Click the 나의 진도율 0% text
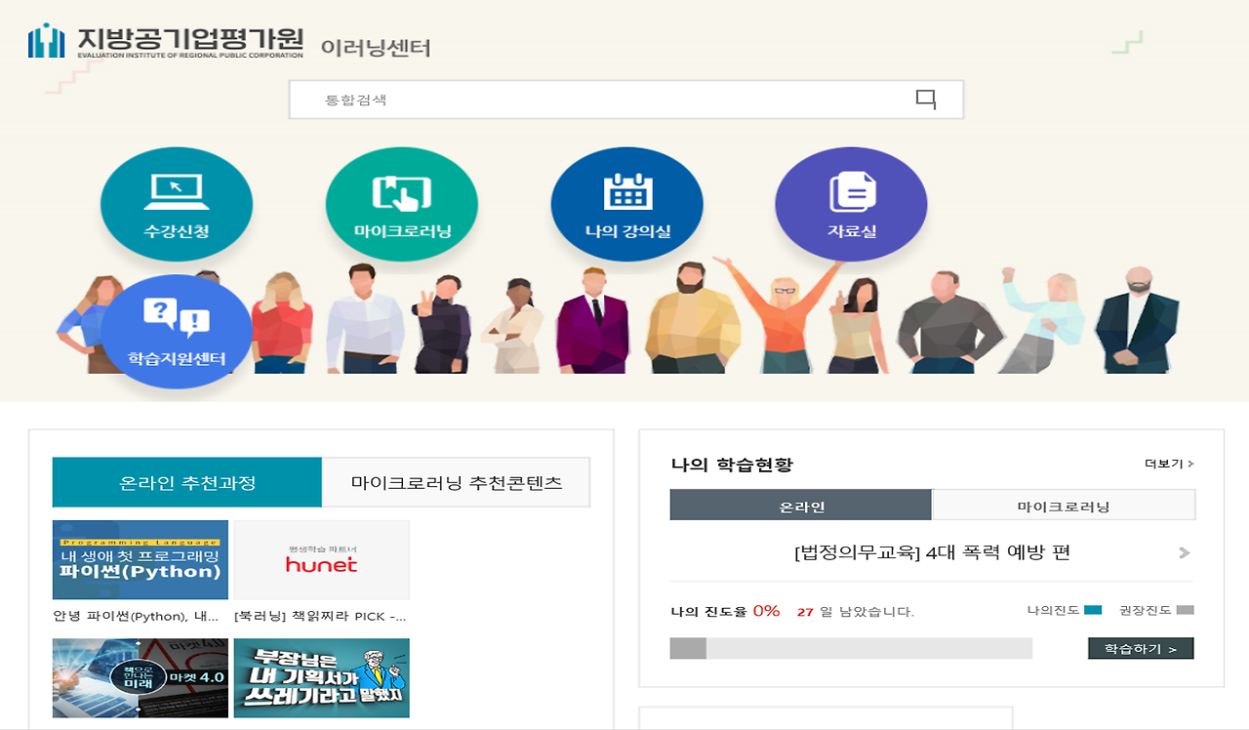 (x=725, y=612)
